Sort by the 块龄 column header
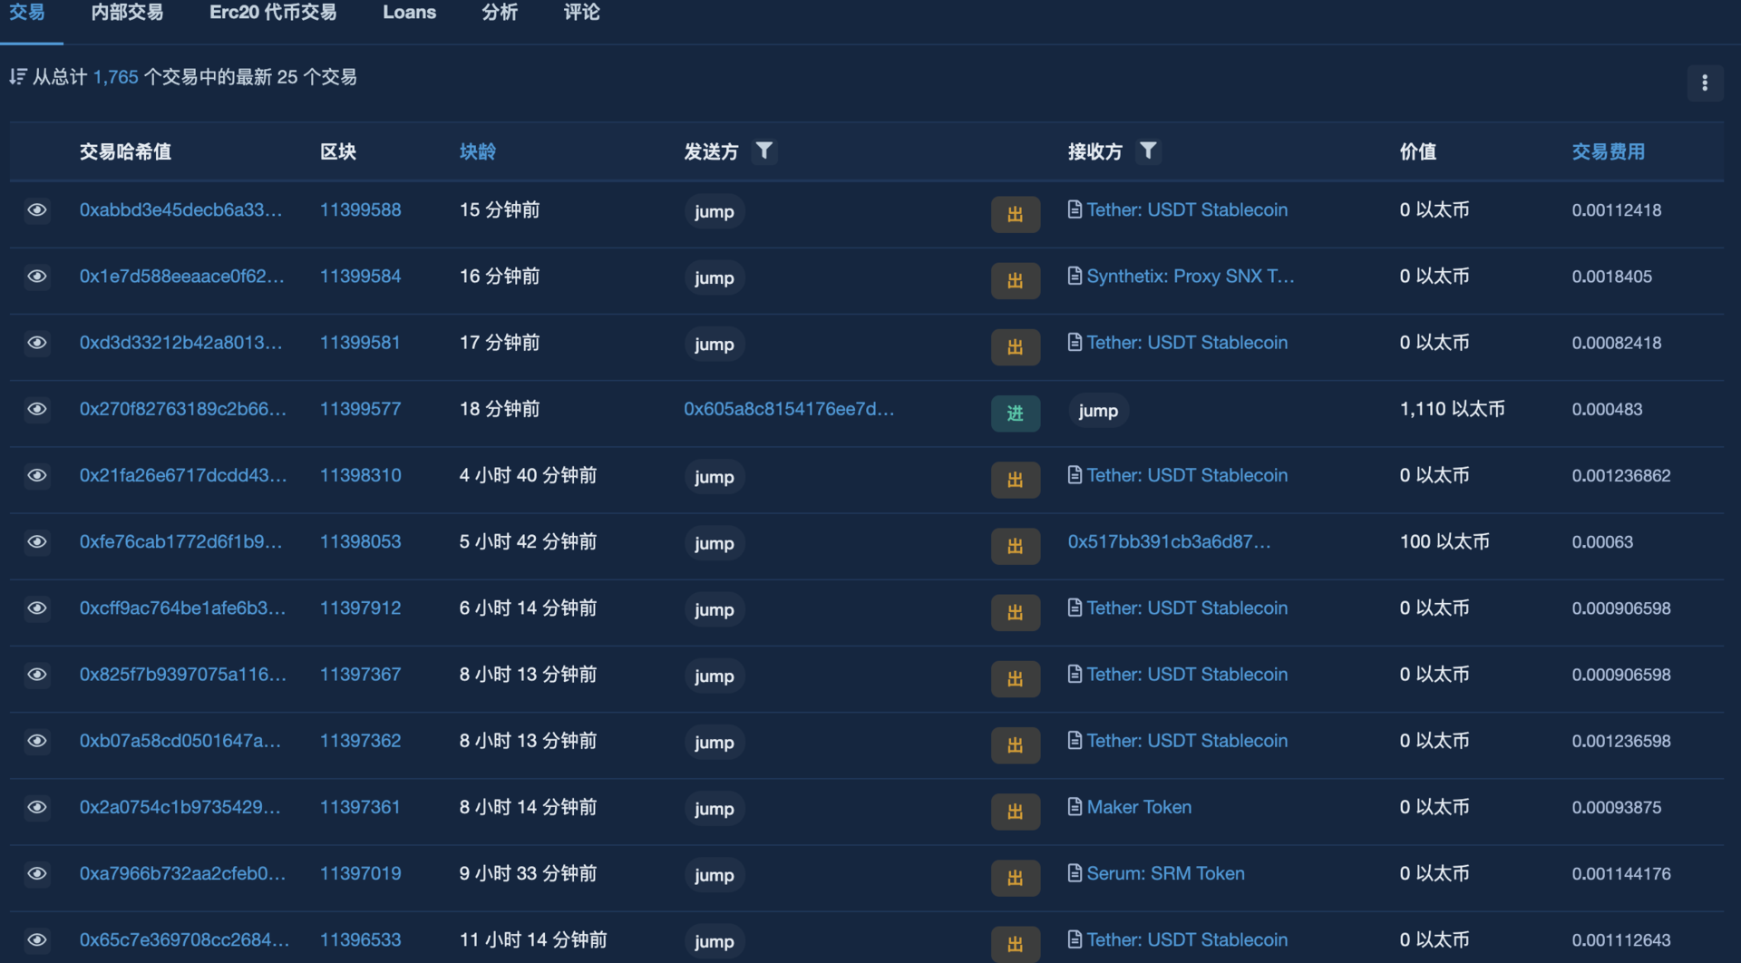1741x963 pixels. pos(478,151)
